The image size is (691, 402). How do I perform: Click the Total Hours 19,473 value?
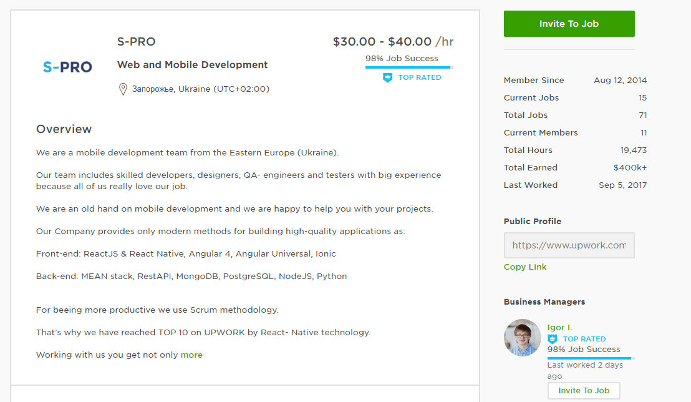click(x=633, y=150)
